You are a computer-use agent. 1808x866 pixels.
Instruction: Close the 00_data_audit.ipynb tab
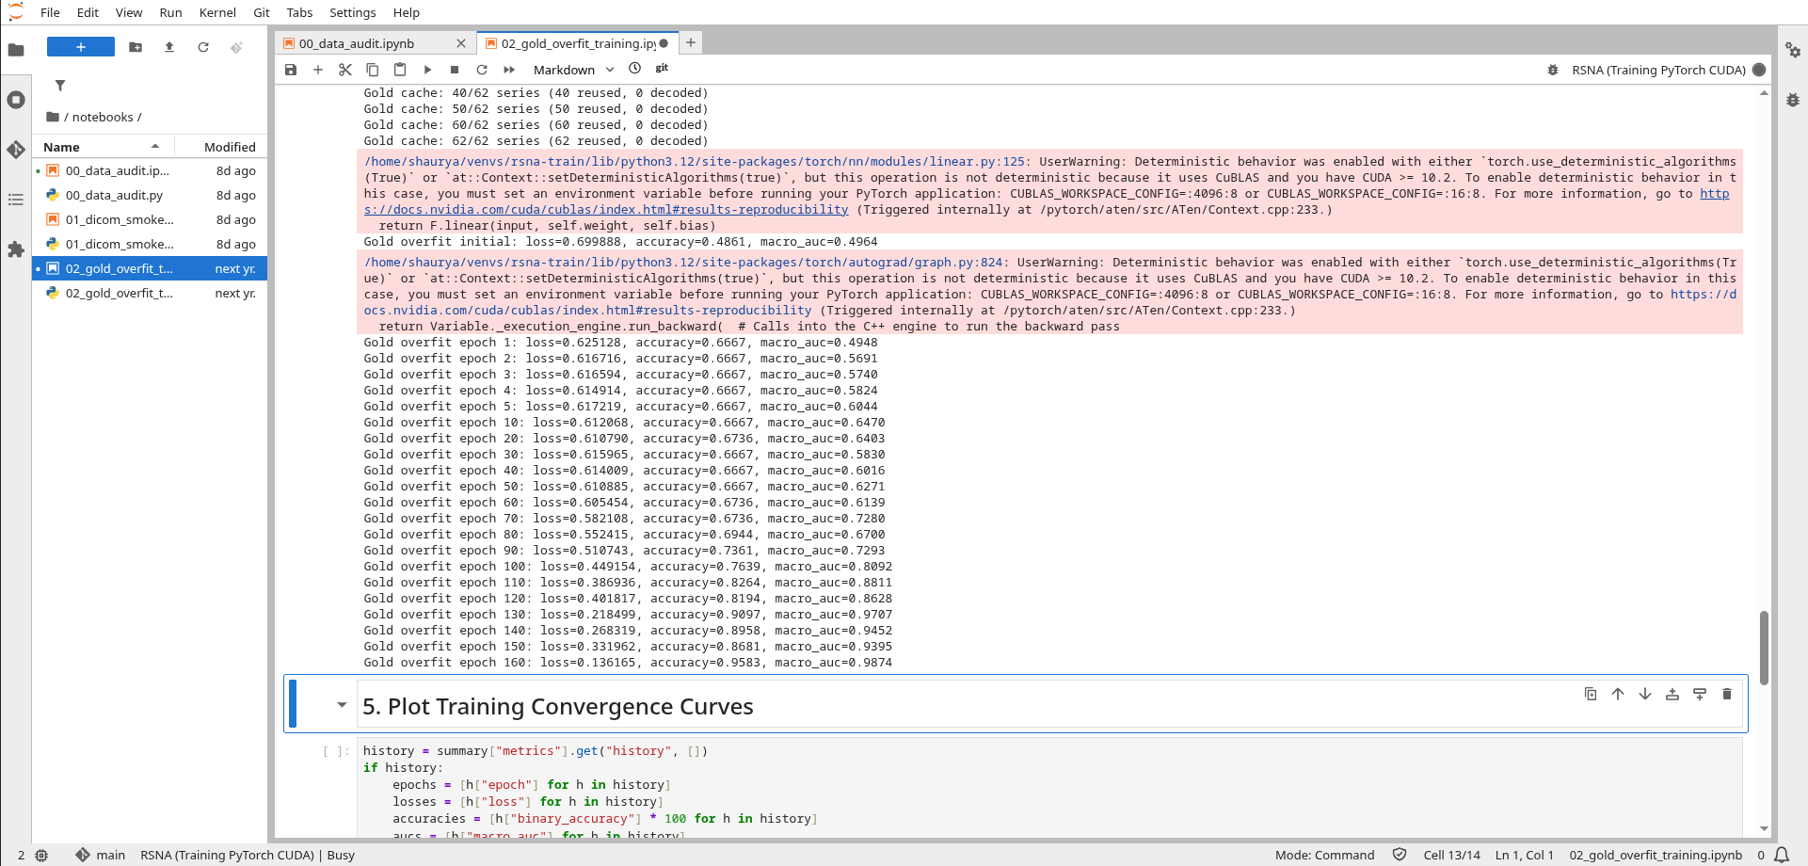point(461,43)
